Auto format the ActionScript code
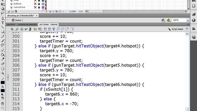 point(30,29)
